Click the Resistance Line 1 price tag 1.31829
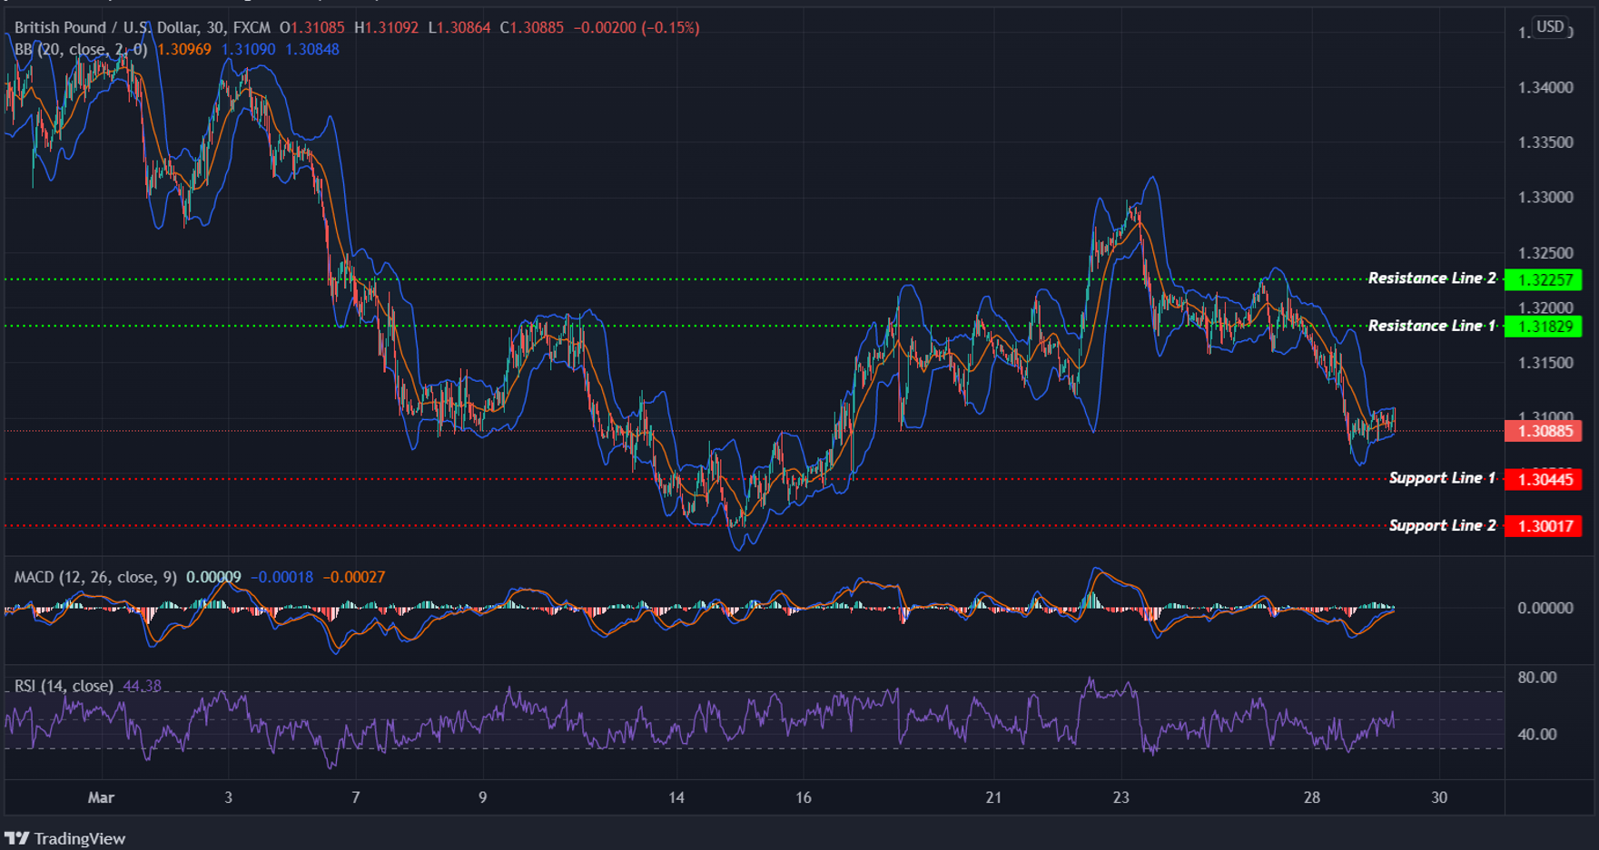Image resolution: width=1599 pixels, height=850 pixels. 1544,327
